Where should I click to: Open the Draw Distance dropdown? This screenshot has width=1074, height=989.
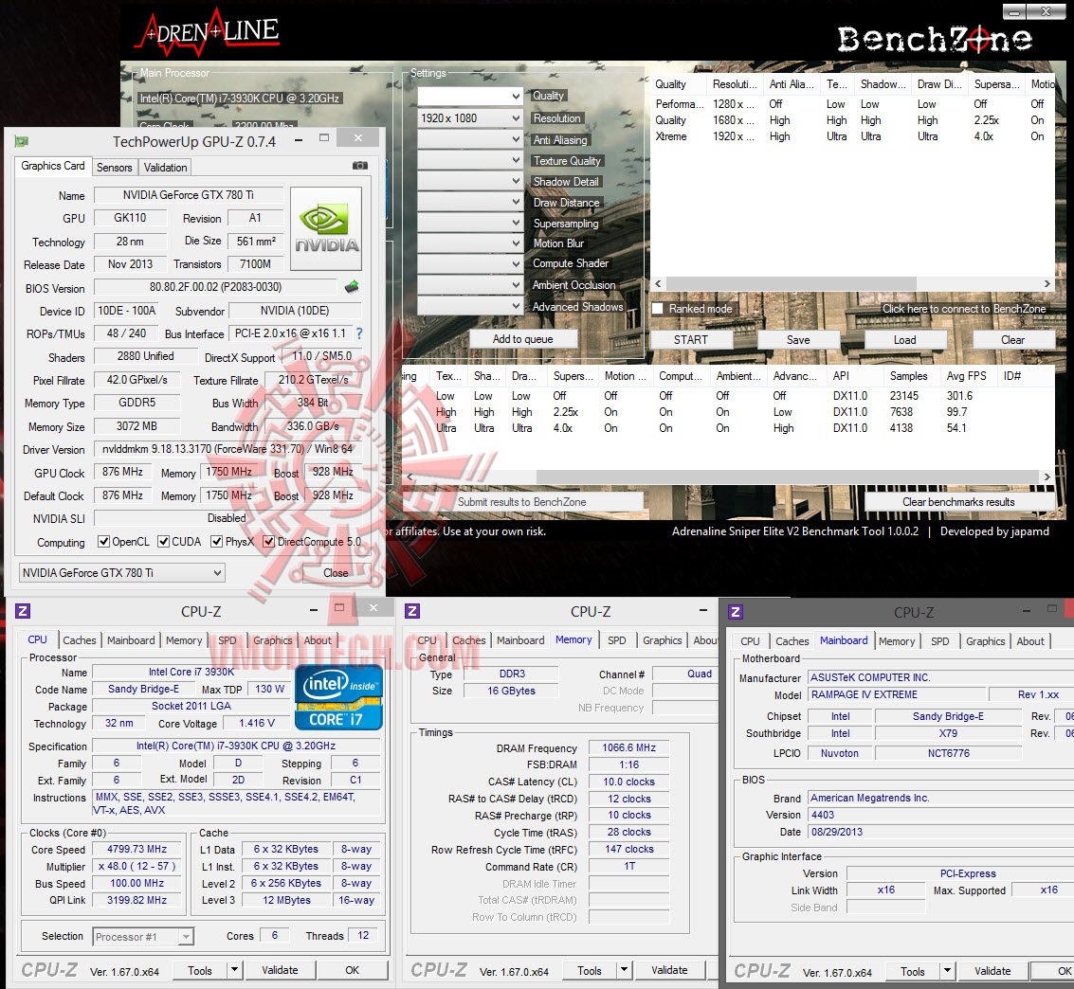click(x=470, y=202)
